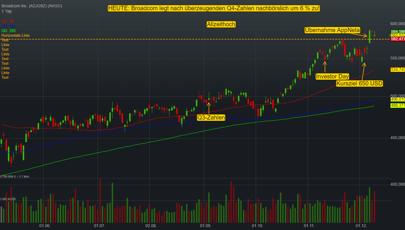Screen dimensions: 405x230
Task: Click the 01.09. date axis label
Action: (x=205, y=226)
